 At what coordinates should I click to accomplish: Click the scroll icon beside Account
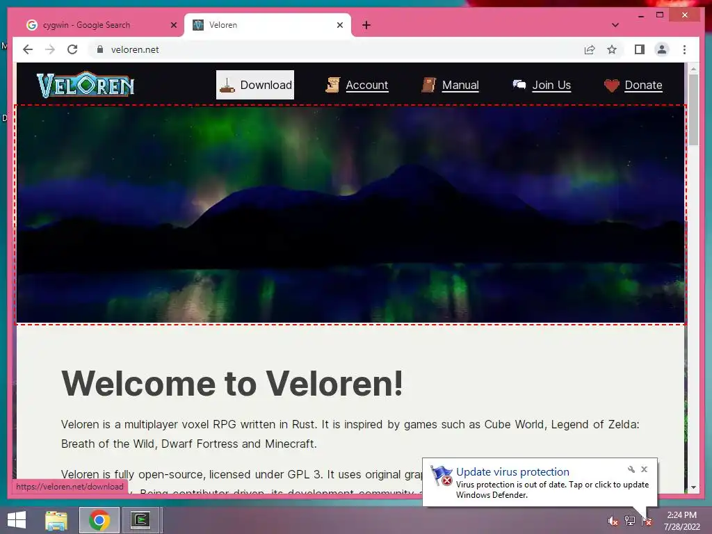pos(333,85)
